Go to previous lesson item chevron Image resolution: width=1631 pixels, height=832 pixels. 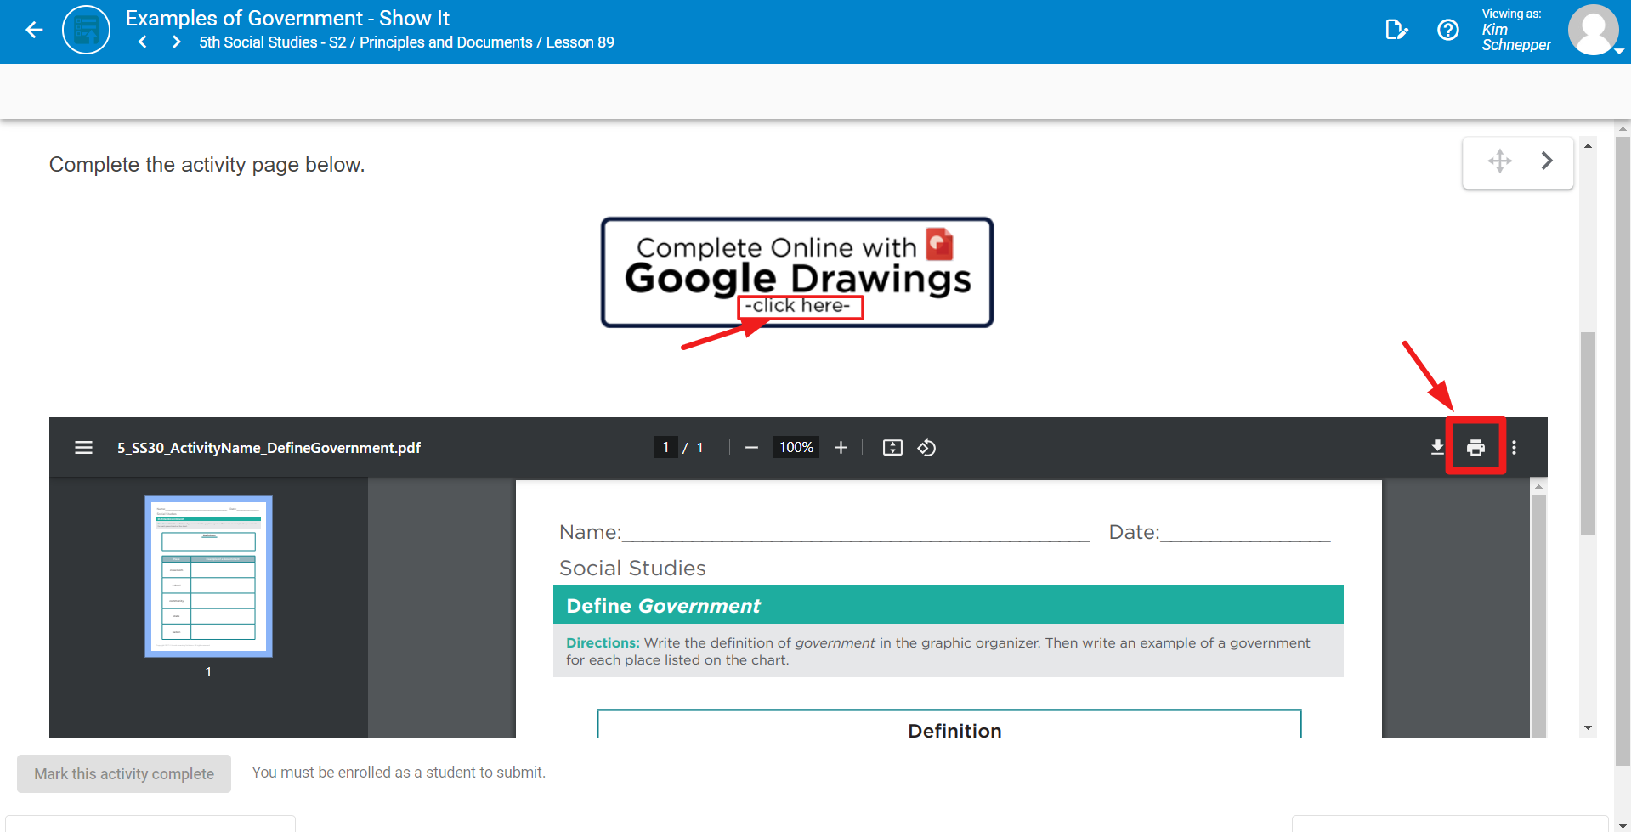tap(143, 42)
